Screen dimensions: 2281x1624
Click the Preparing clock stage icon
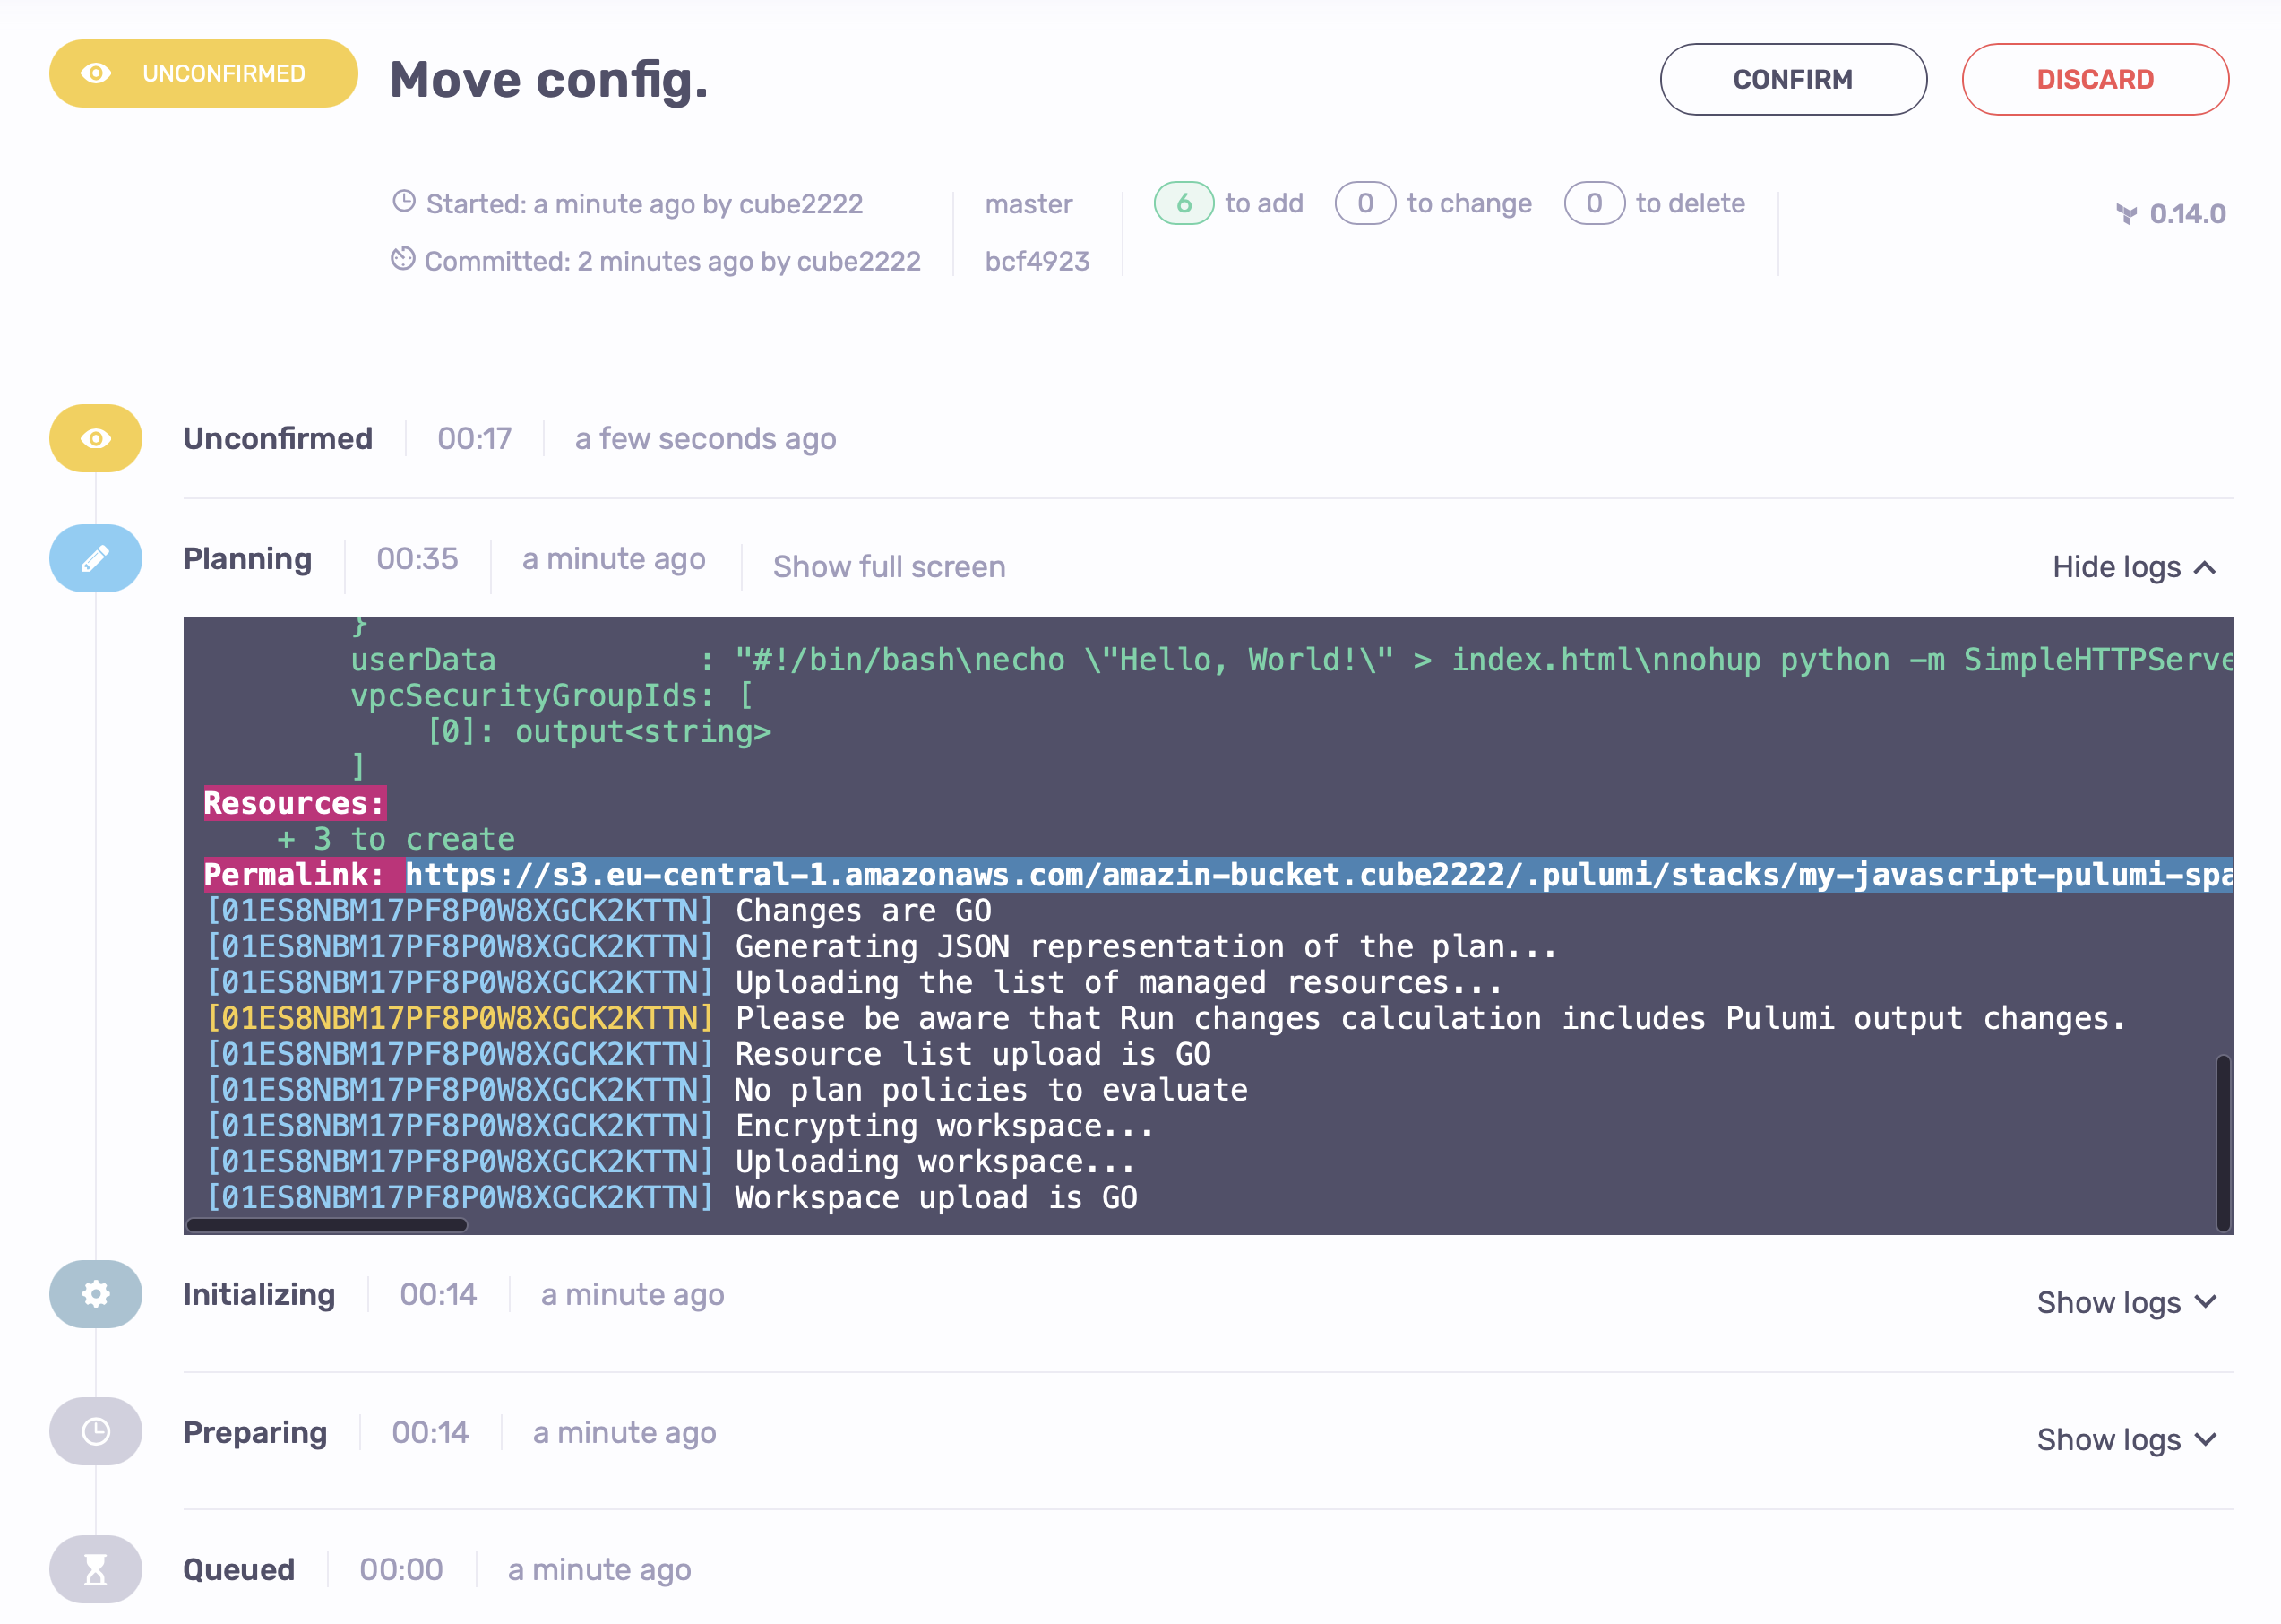point(95,1431)
